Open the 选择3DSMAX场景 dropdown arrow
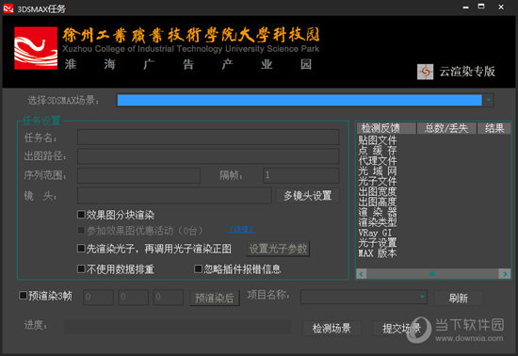518x356 pixels. (488, 100)
